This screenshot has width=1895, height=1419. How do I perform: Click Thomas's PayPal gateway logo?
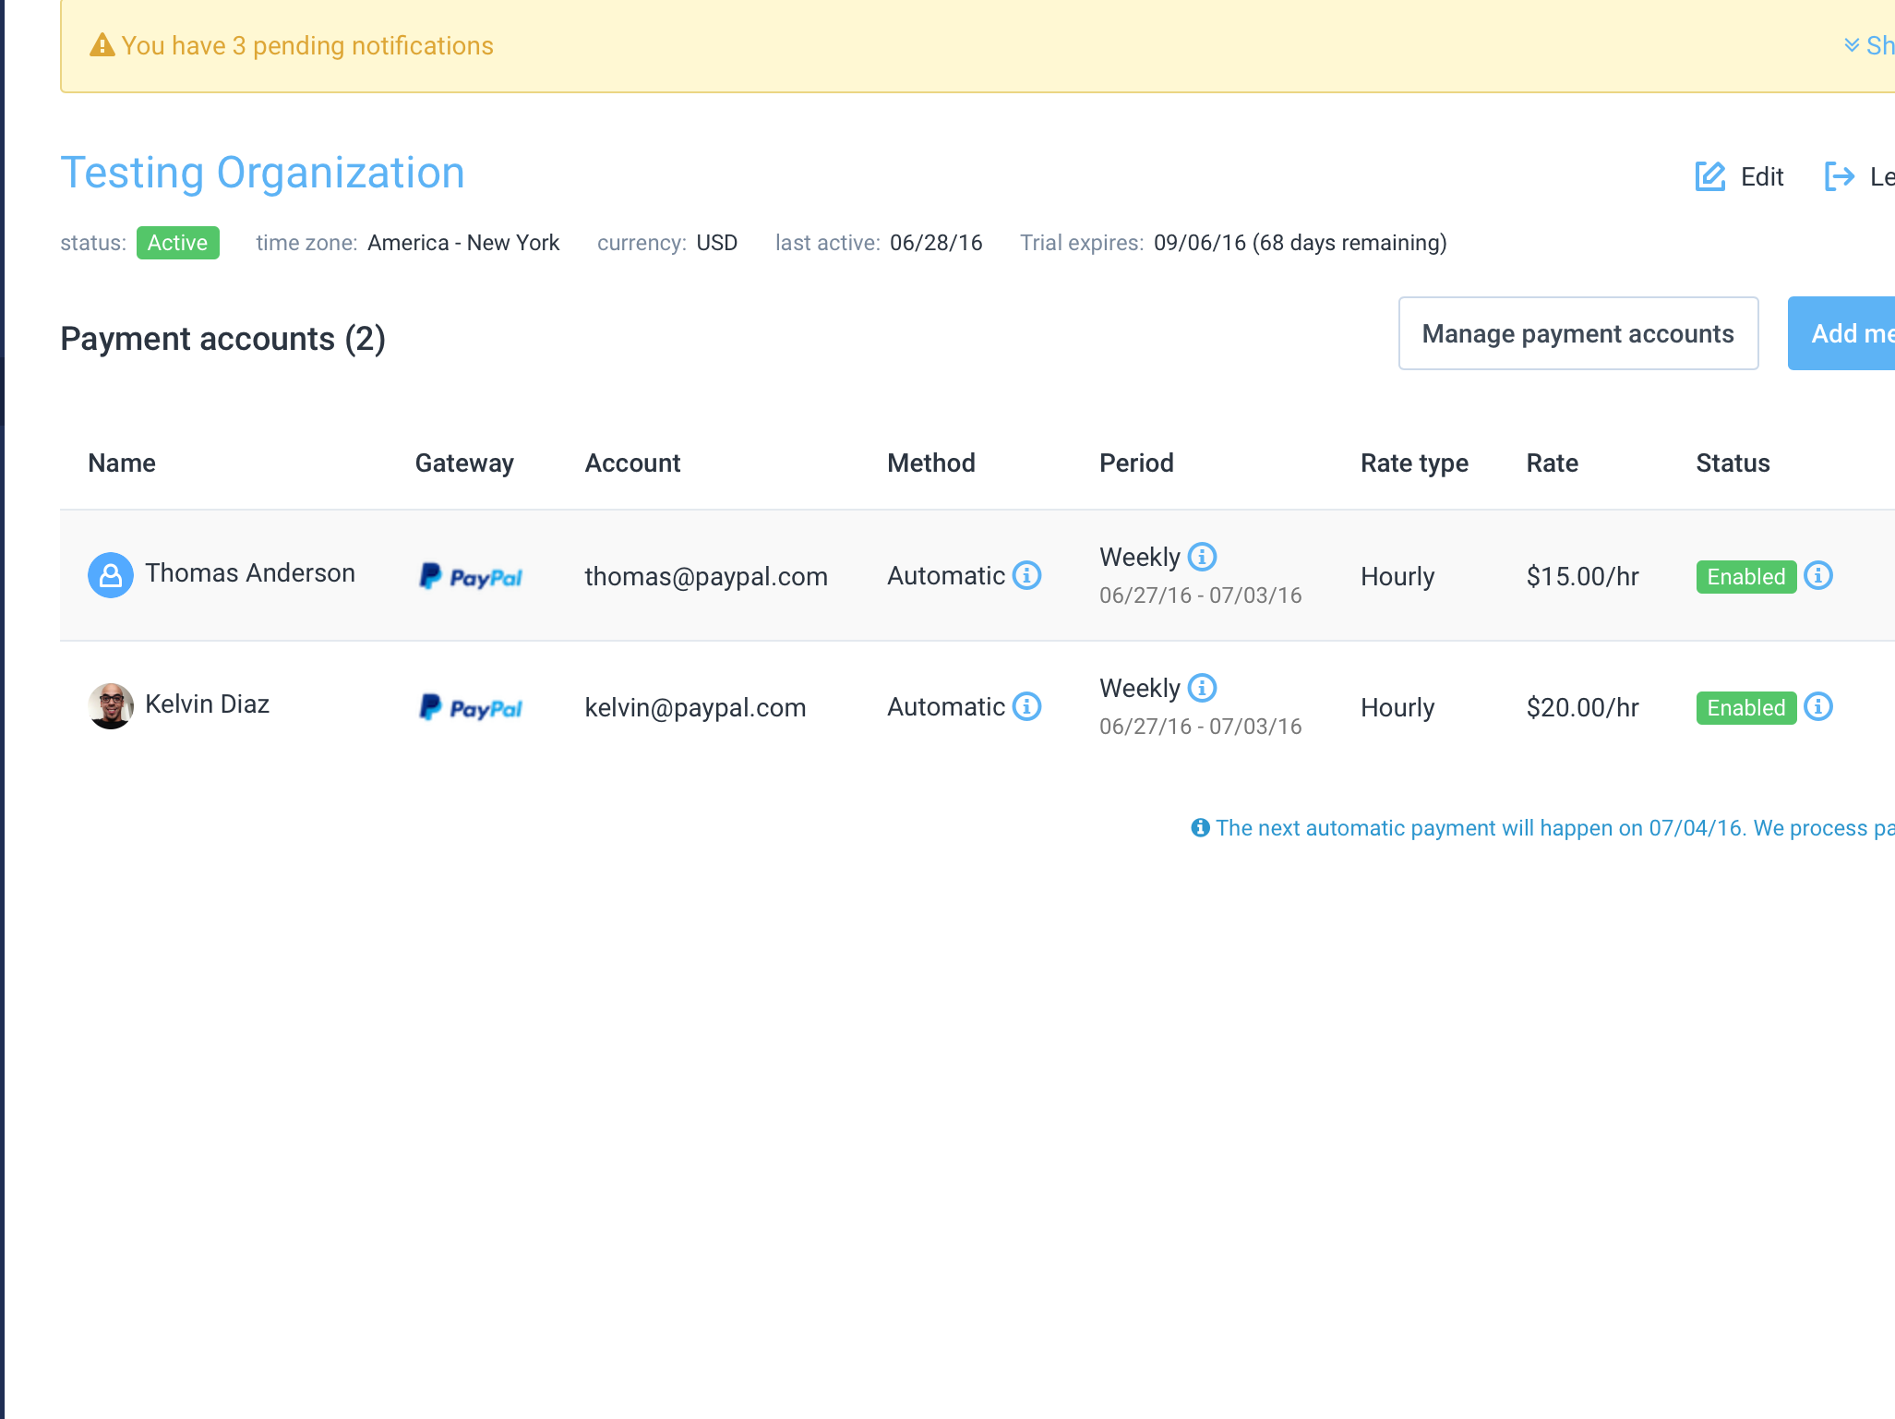pyautogui.click(x=471, y=577)
